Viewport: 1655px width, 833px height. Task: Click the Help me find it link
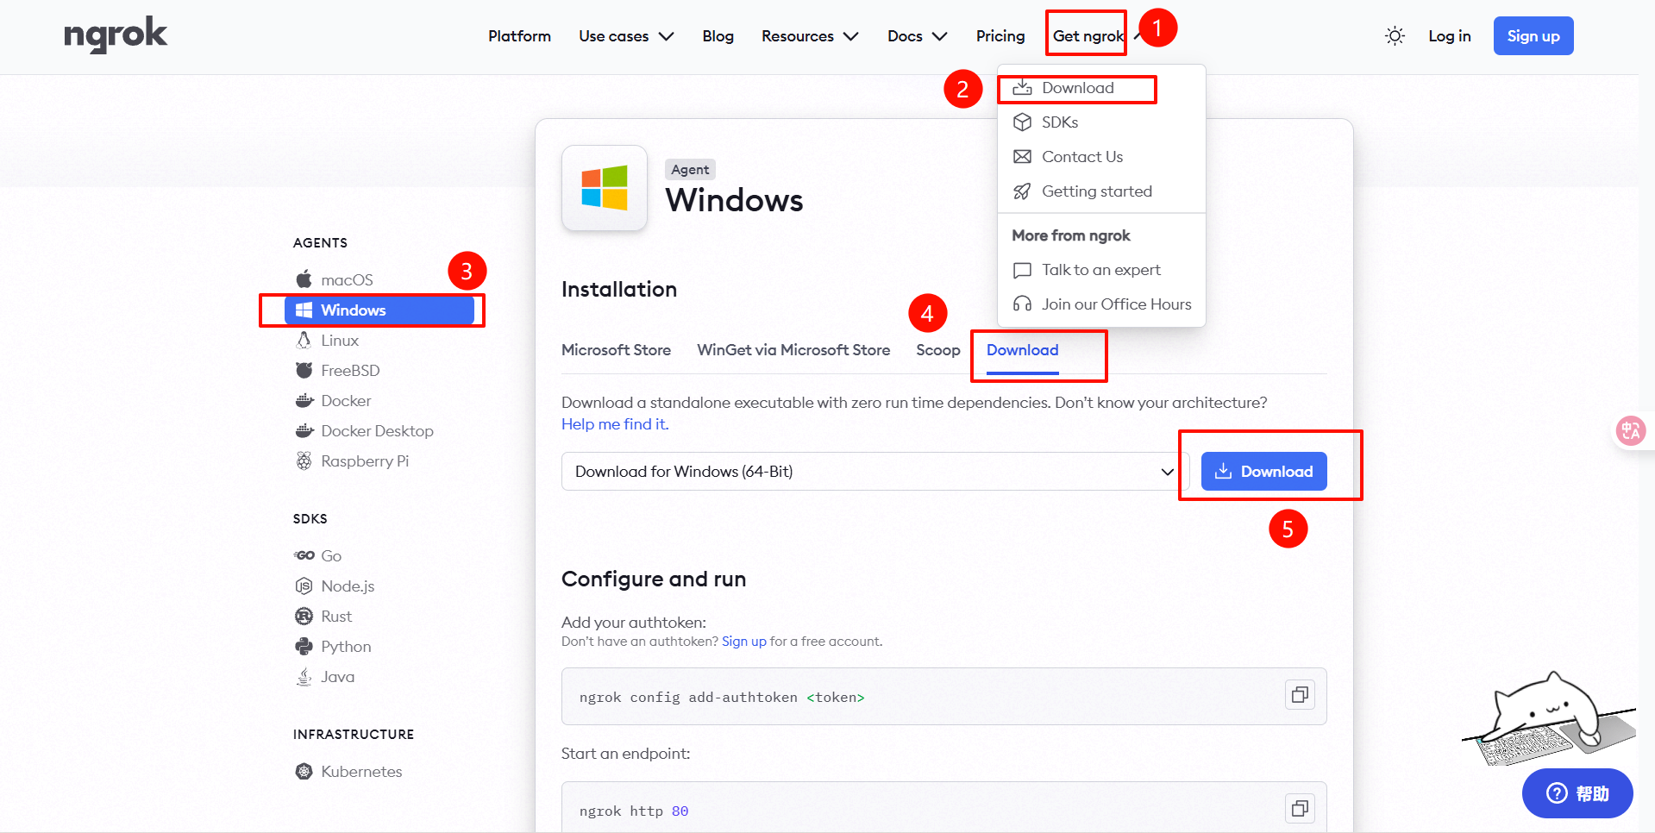click(x=615, y=424)
